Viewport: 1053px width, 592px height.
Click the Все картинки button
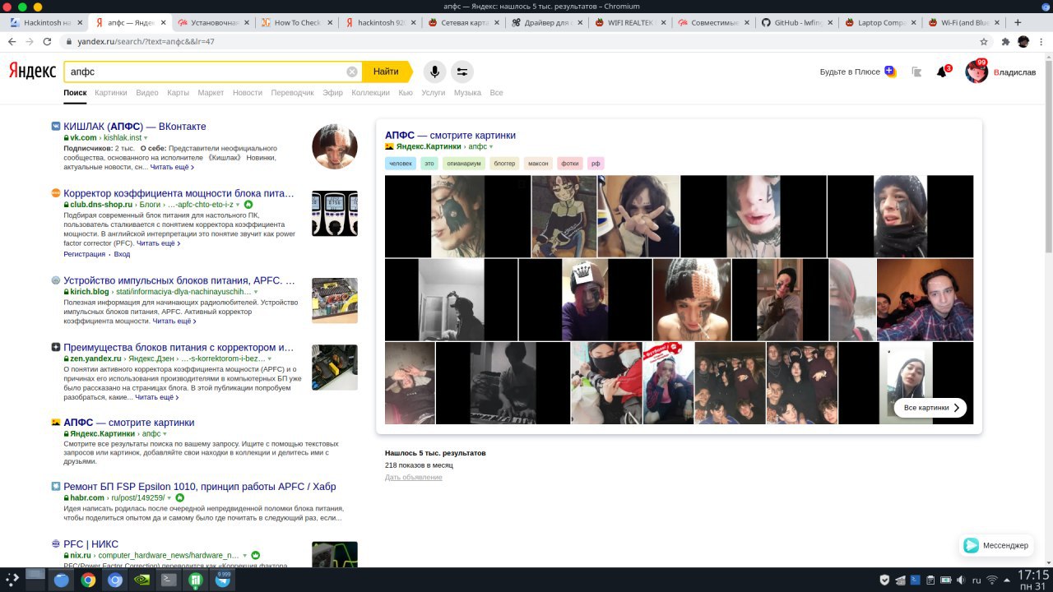(x=930, y=408)
